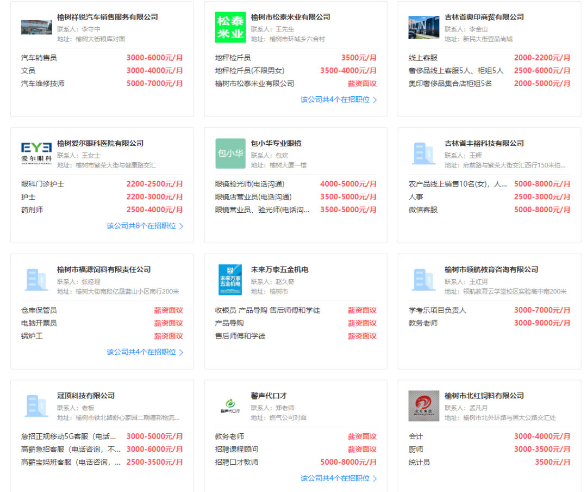Open company title 未来万家五金机电
Screen dimensions: 587x492
click(x=280, y=269)
